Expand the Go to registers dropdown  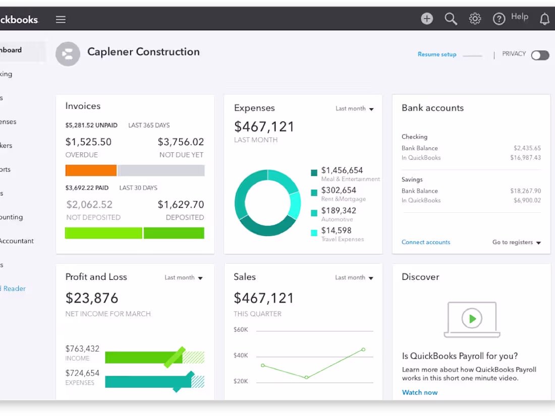point(517,243)
